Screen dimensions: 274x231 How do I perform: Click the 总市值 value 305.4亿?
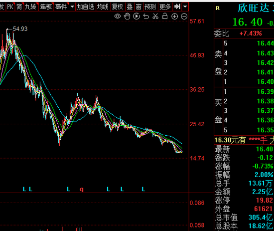pyautogui.click(x=261, y=218)
